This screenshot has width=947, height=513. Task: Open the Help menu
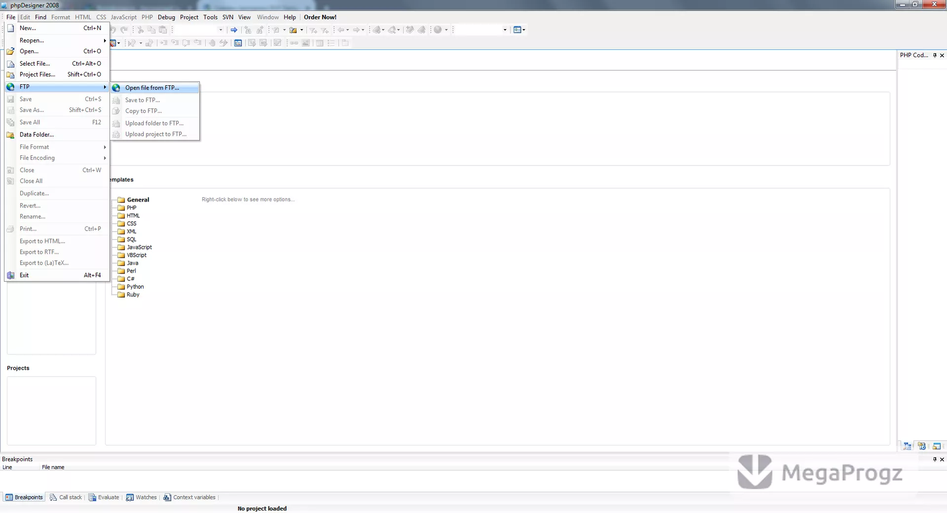(290, 17)
